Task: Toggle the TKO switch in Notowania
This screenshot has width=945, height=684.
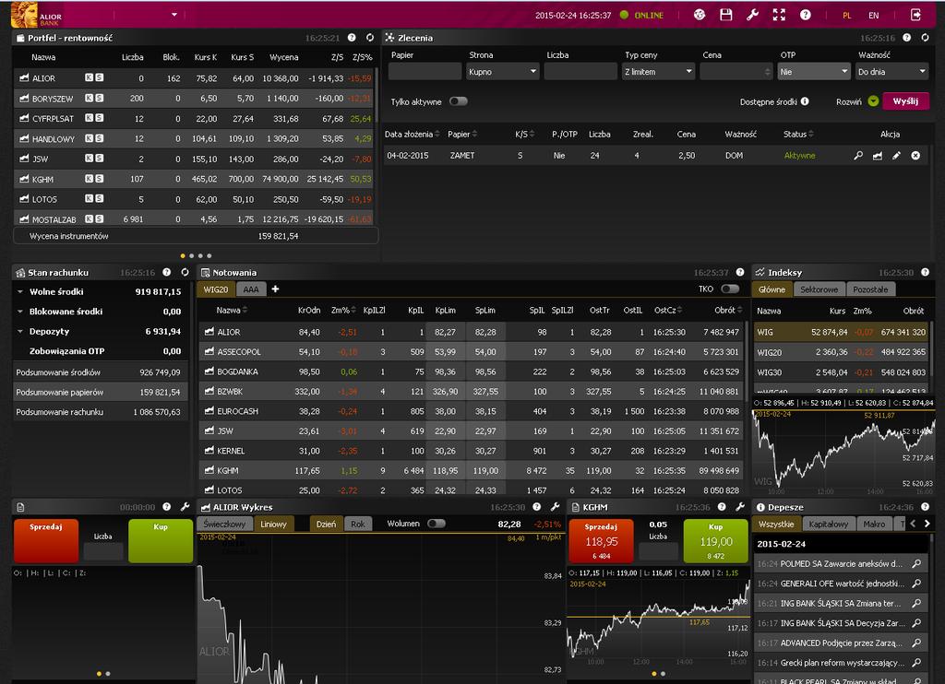Action: [730, 289]
